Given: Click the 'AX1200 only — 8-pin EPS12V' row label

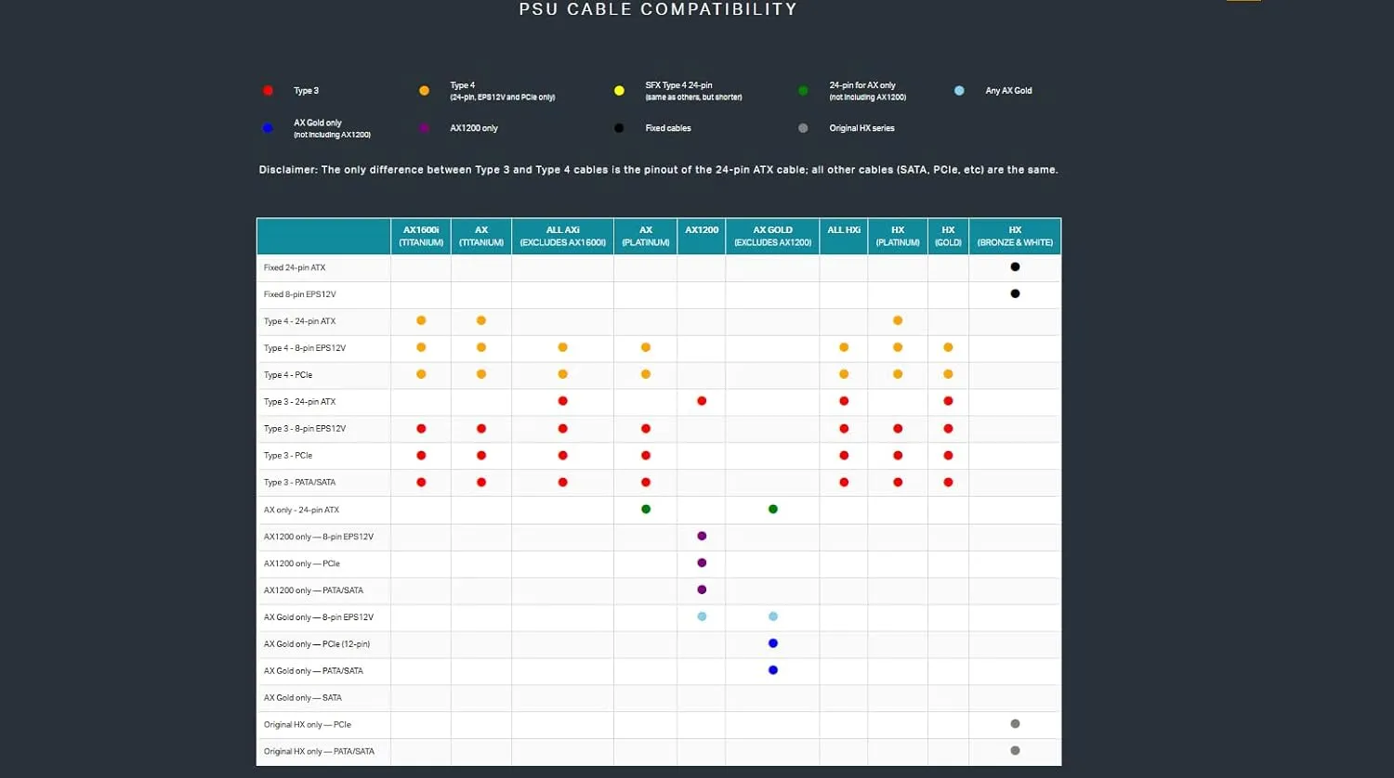Looking at the screenshot, I should click(x=319, y=537).
